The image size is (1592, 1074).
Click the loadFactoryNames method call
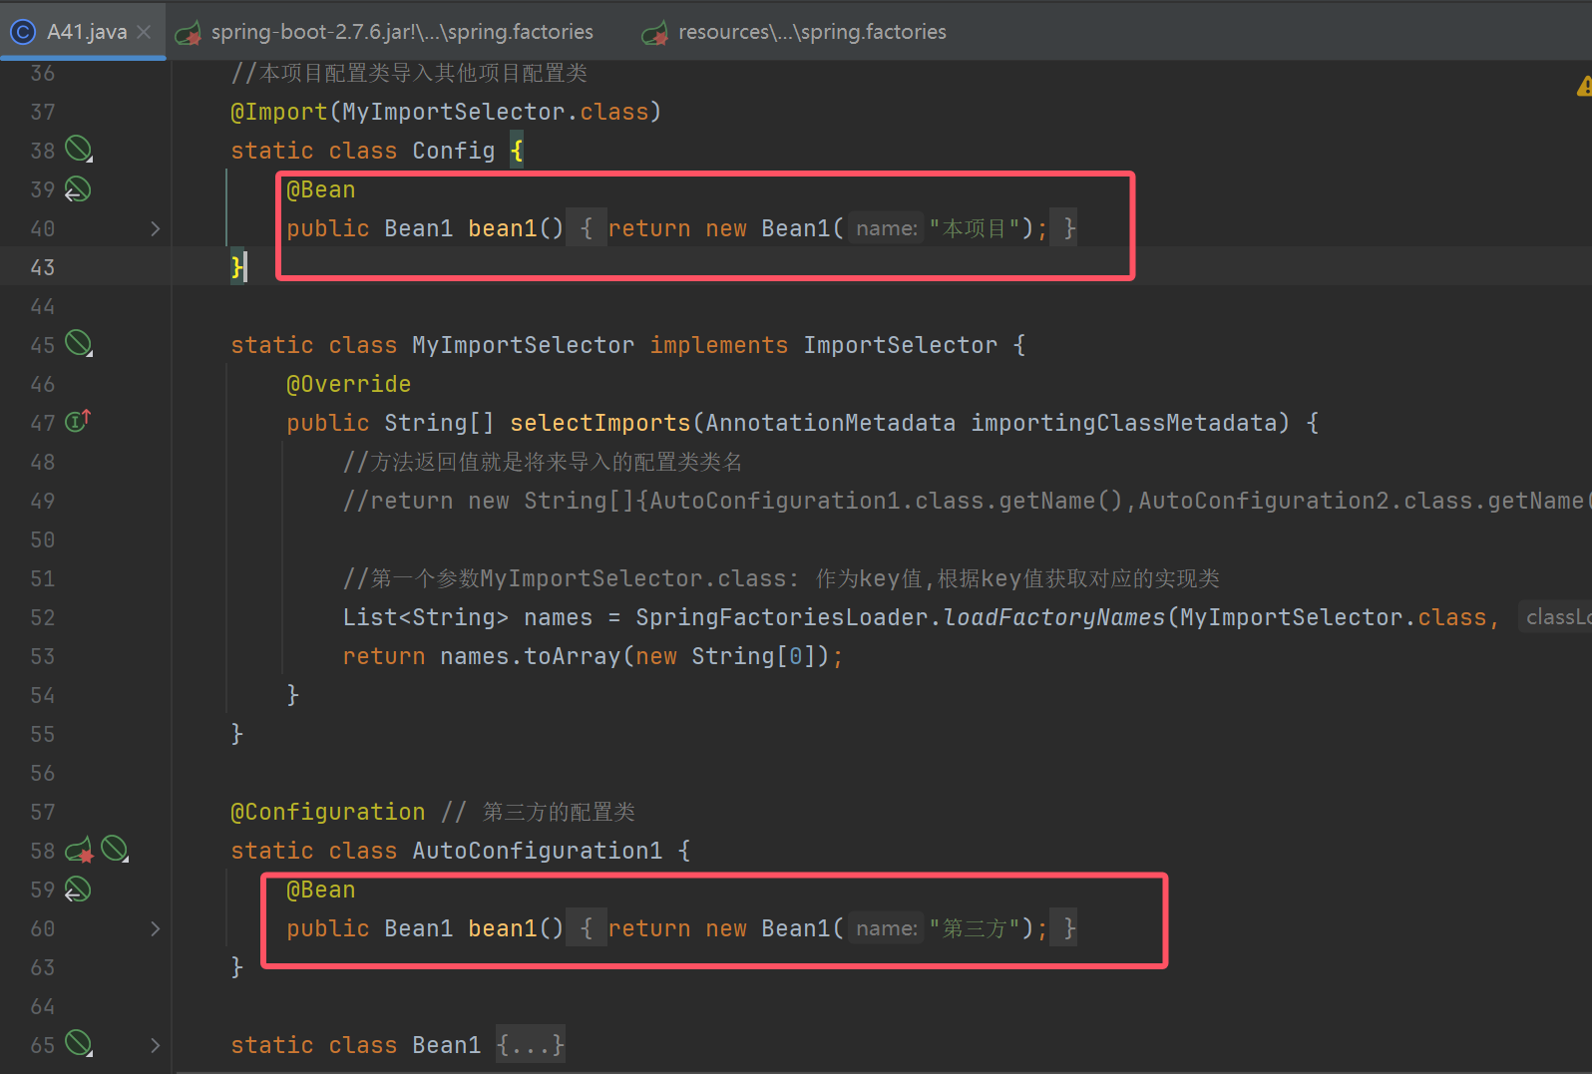click(1054, 617)
